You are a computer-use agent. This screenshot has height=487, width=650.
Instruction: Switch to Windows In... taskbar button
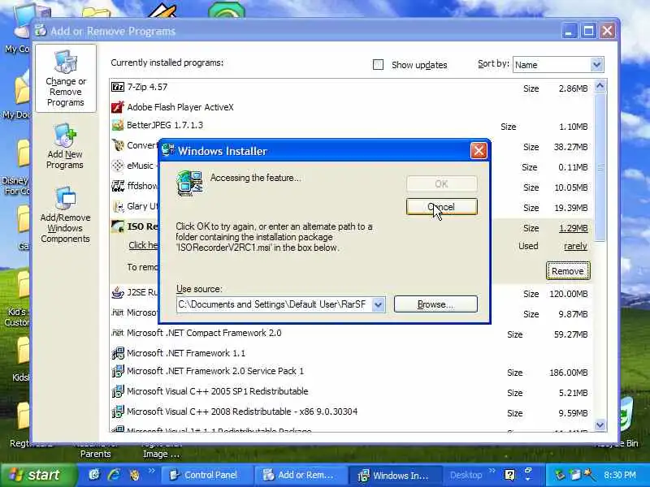pos(394,475)
